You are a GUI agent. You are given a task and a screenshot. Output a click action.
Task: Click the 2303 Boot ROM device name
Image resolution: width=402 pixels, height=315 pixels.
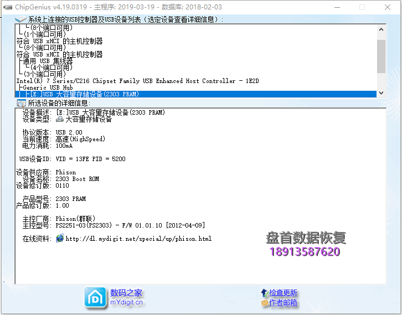(77, 179)
